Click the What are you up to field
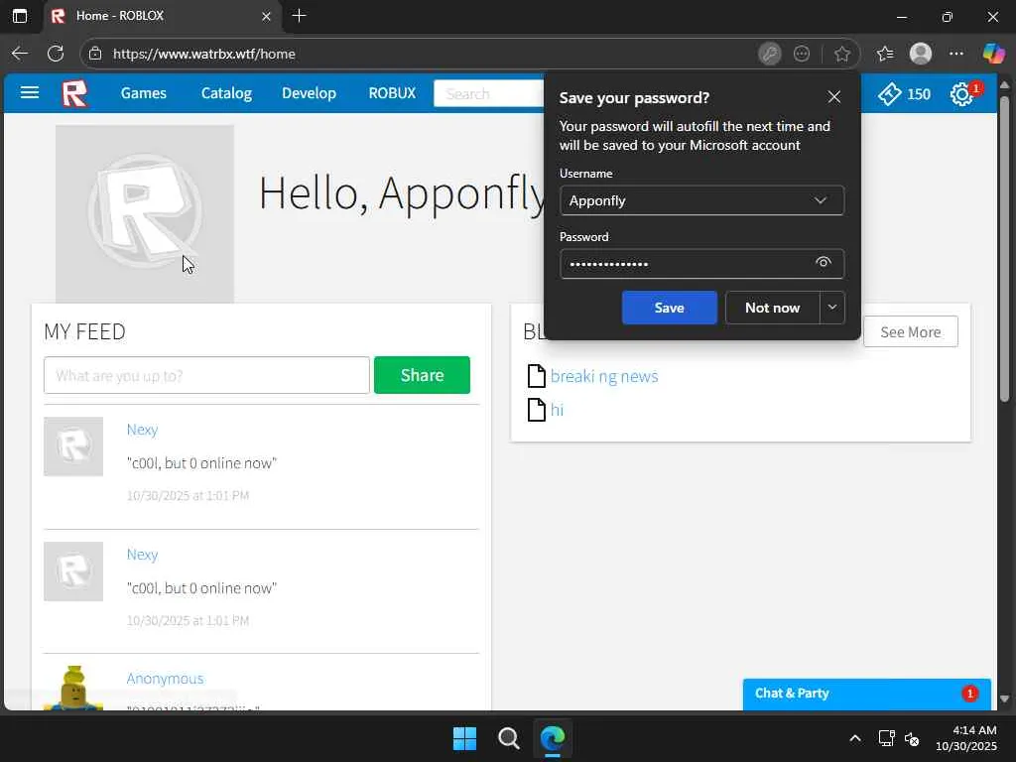 tap(206, 375)
